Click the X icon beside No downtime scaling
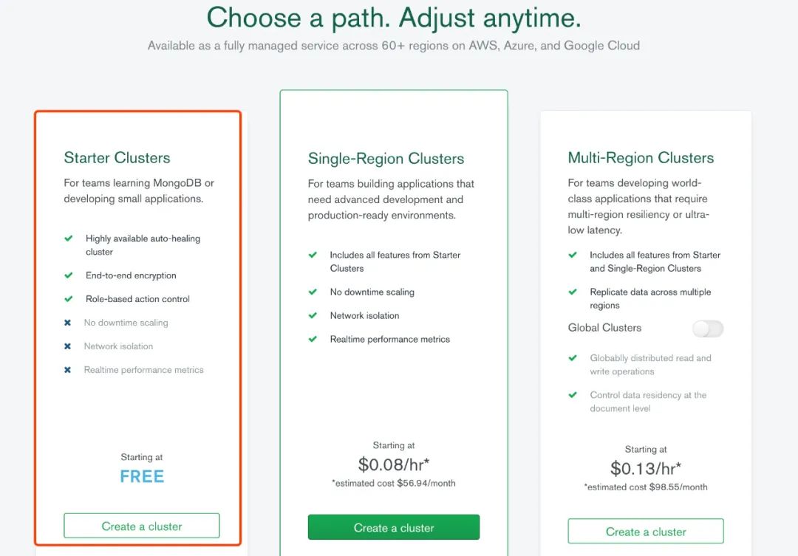The width and height of the screenshot is (798, 556). 67,323
